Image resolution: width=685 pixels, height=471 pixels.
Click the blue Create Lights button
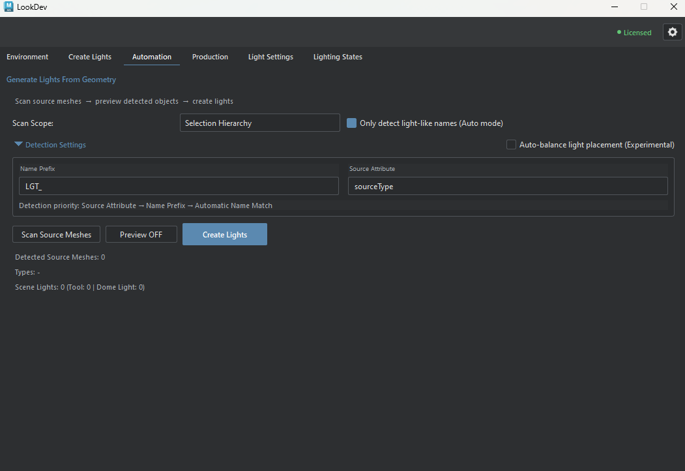(225, 234)
